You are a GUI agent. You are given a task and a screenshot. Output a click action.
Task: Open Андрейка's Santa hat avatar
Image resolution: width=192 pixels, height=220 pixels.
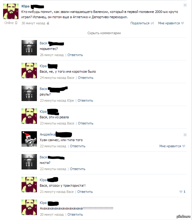[29, 139]
